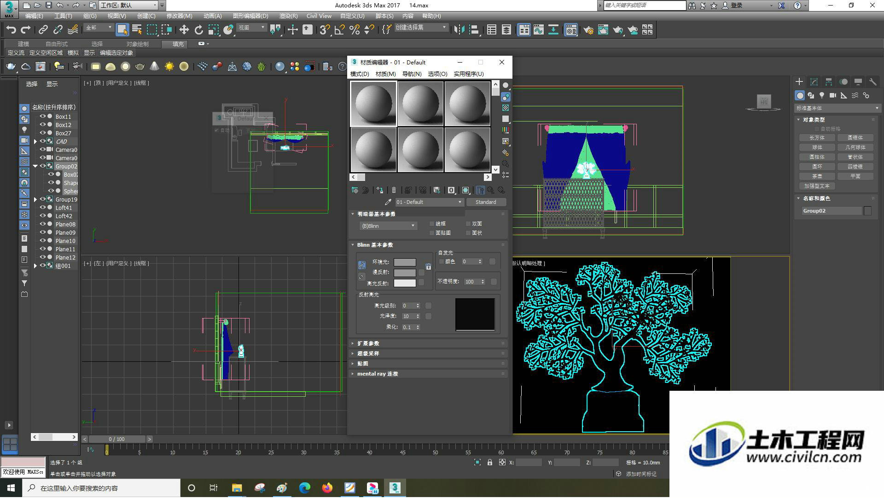Toggle the 3D Snaps button
This screenshot has width=884, height=498.
pos(325,30)
